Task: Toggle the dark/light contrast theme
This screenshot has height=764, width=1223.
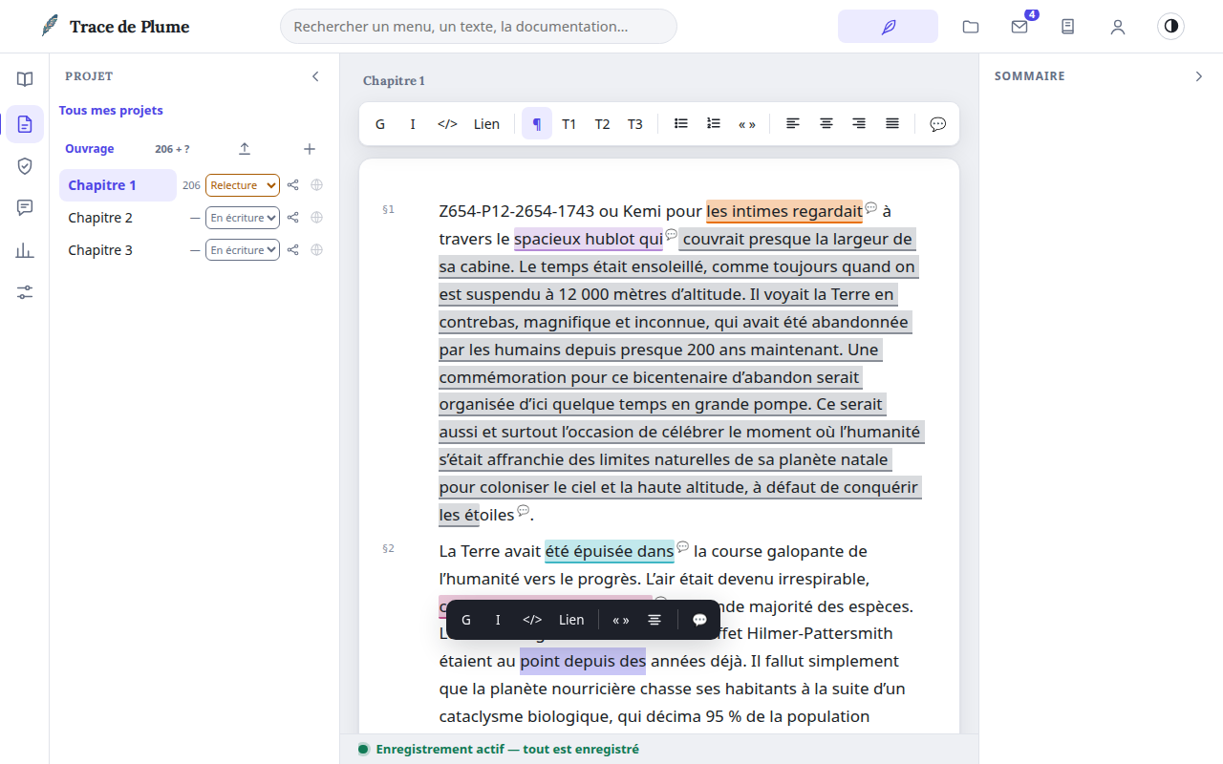Action: 1170,26
